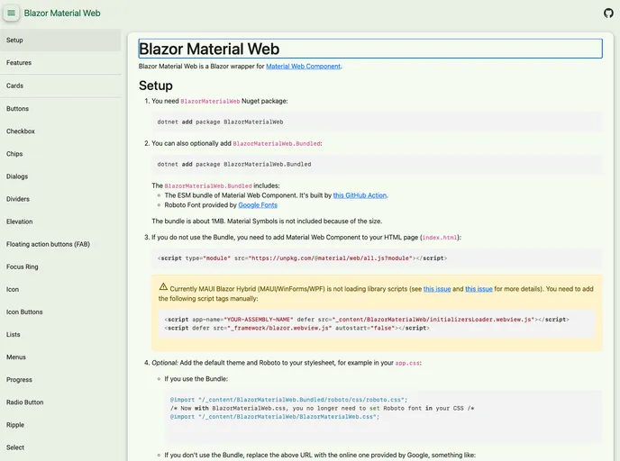Go to the Cards page
620x461 pixels.
[x=15, y=86]
